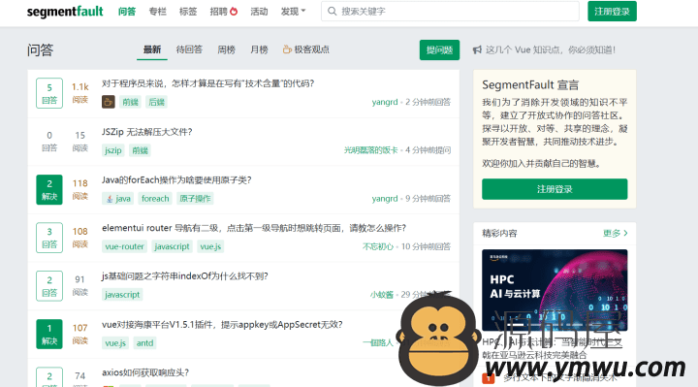Click the megaphone announcement icon
698x387 pixels.
[x=477, y=49]
